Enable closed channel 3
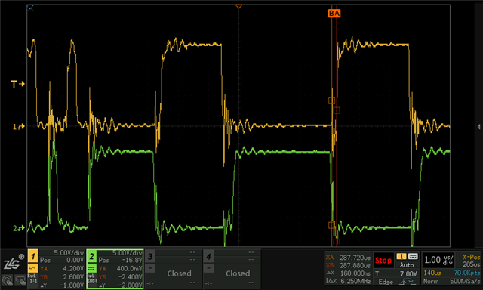Viewport: 483px width, 290px height. click(150, 256)
